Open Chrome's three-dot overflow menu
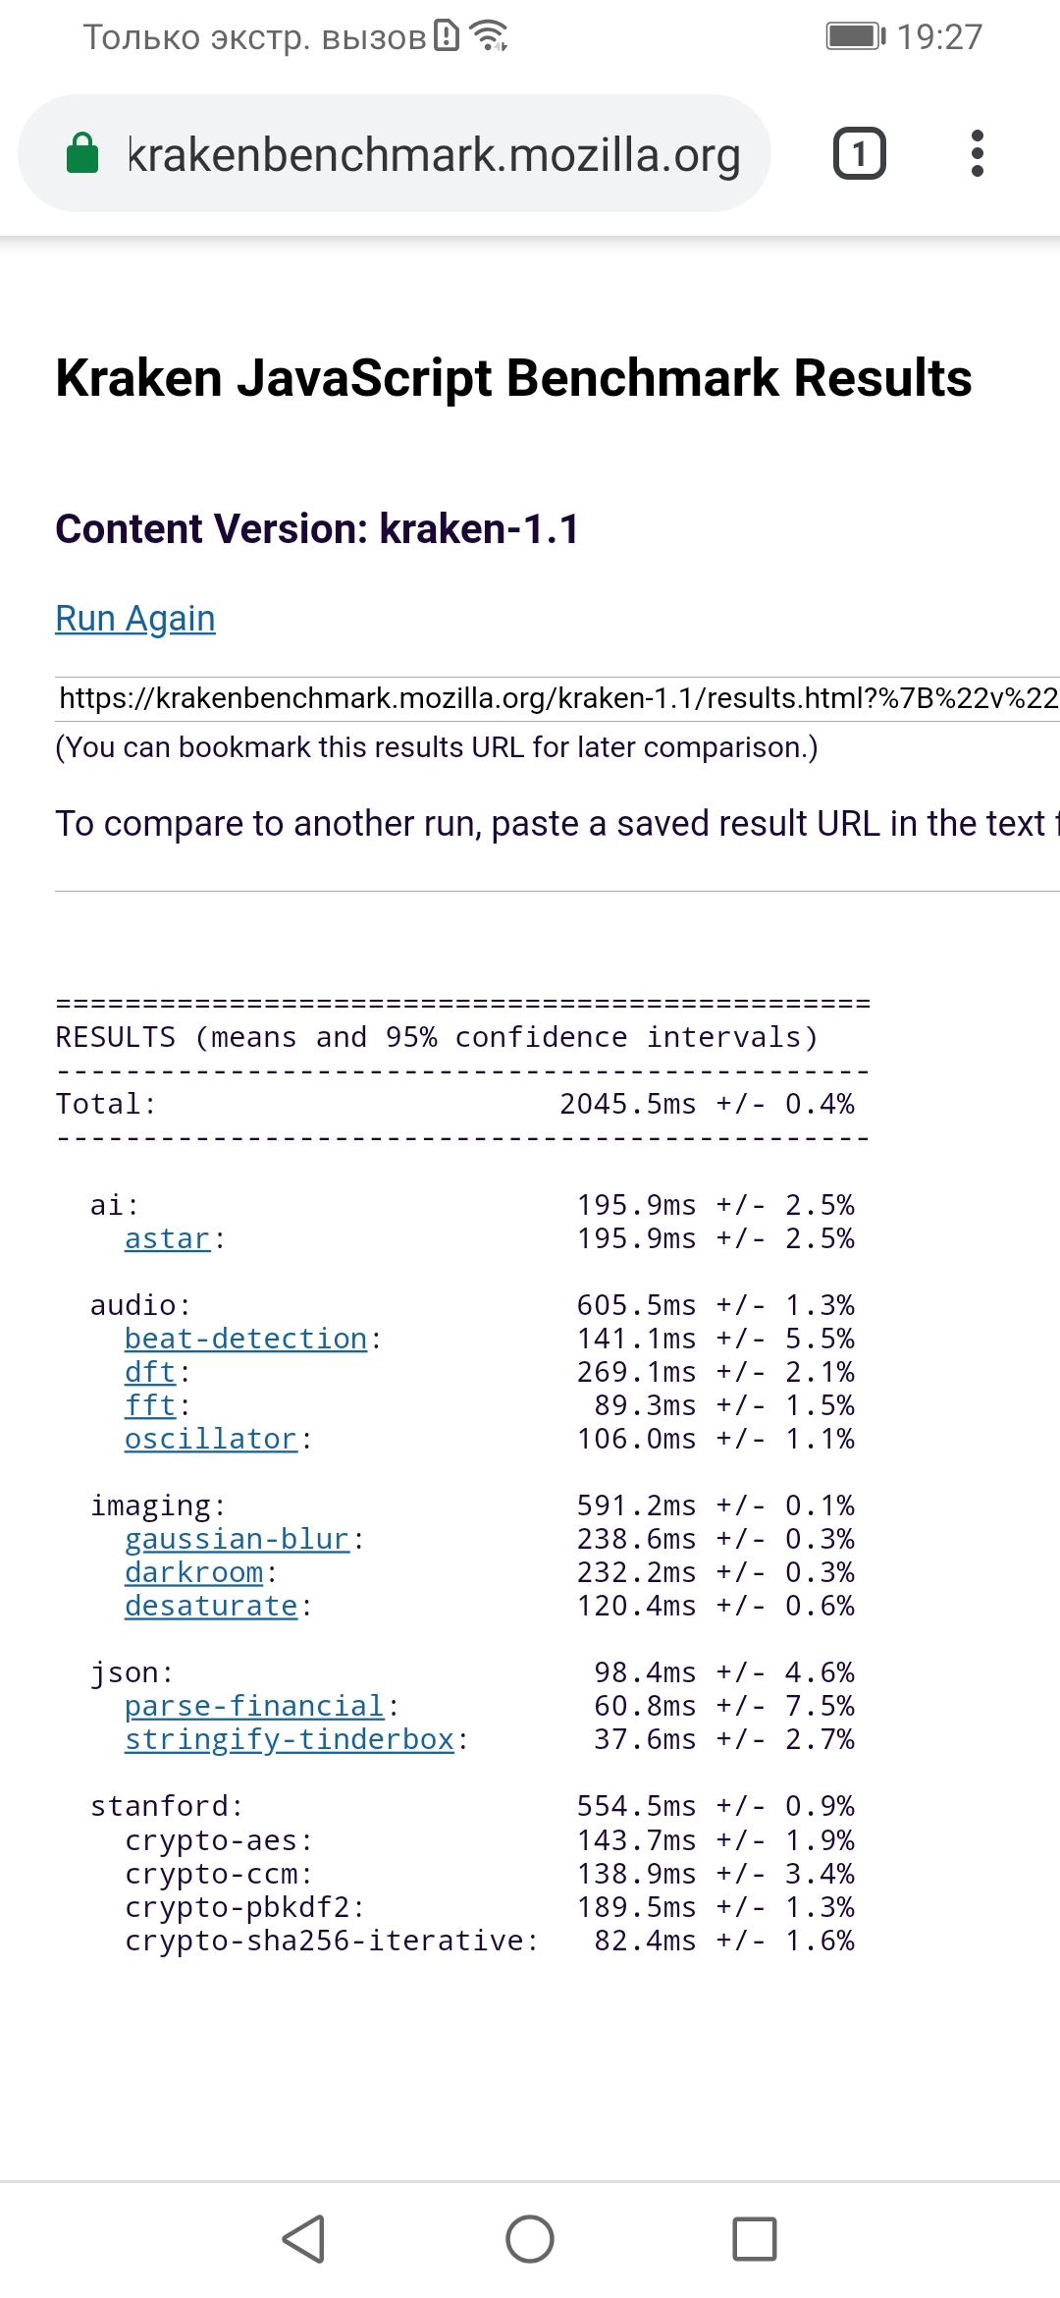This screenshot has height=2298, width=1060. (x=977, y=154)
